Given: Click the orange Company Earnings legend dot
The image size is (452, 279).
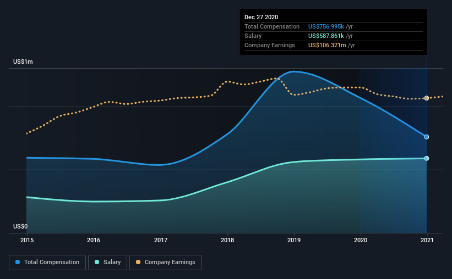Looking at the screenshot, I should click(138, 262).
